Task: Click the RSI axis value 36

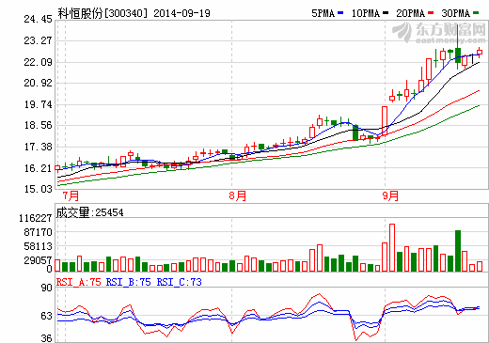Action: pyautogui.click(x=47, y=338)
